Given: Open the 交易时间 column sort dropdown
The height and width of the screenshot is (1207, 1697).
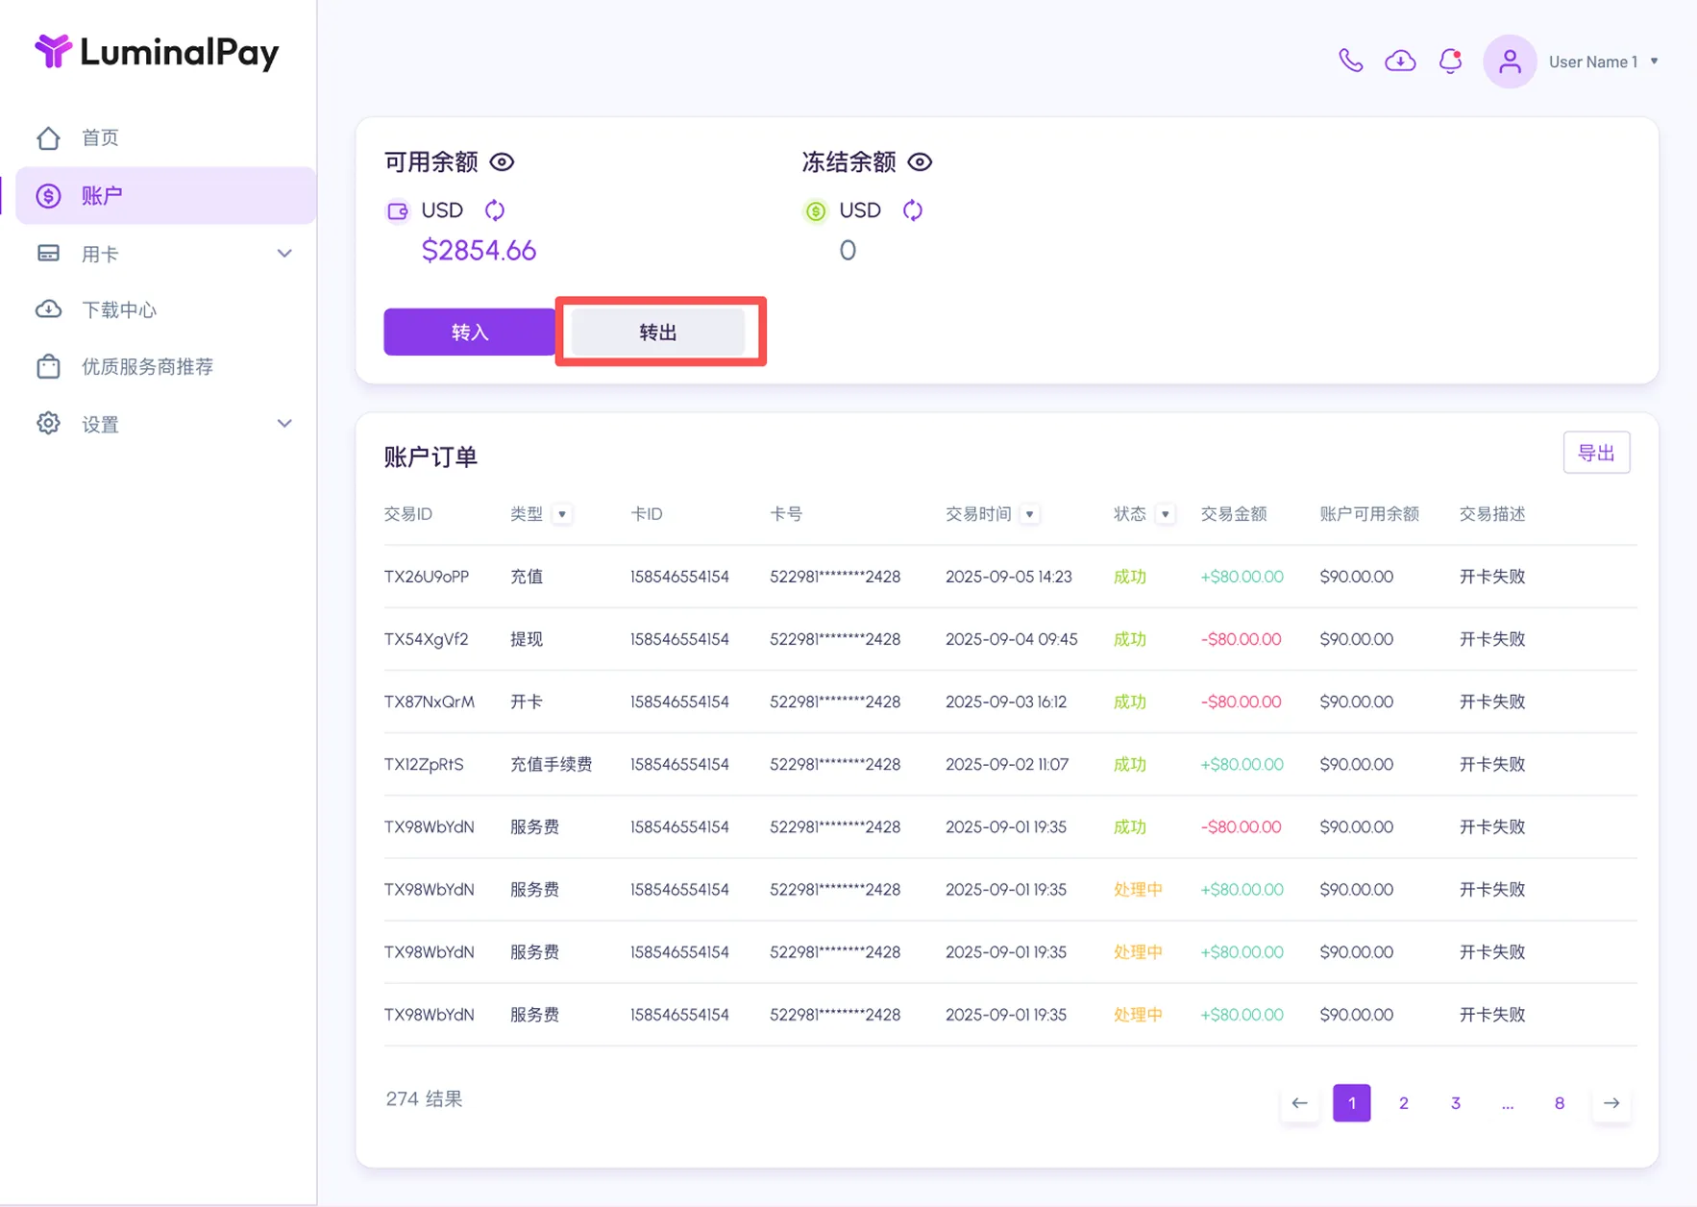Looking at the screenshot, I should point(1029,514).
